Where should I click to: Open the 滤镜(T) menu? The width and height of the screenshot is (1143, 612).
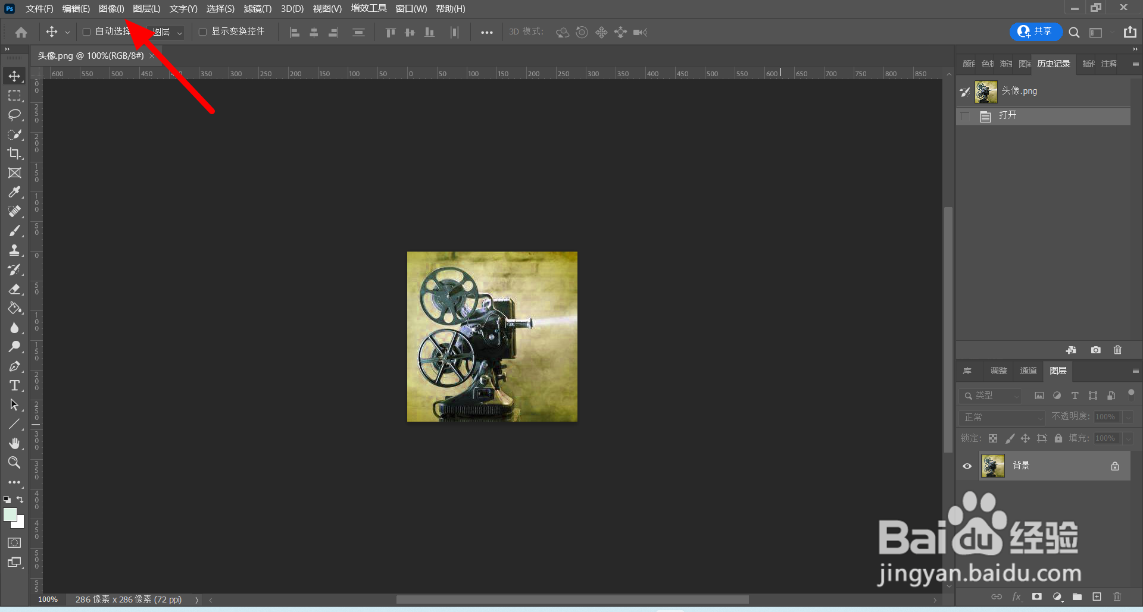pos(258,8)
